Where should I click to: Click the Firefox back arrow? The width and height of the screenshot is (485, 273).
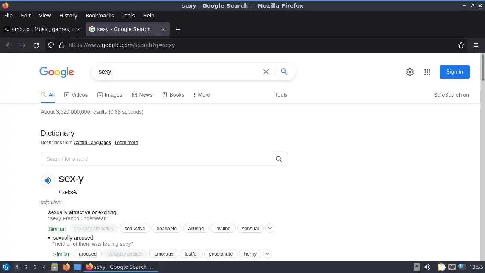(9, 45)
